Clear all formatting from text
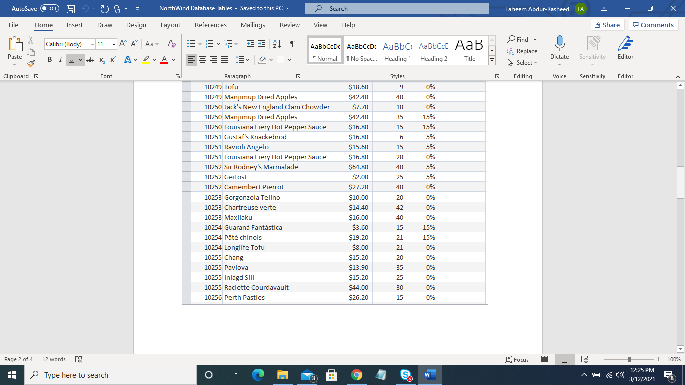685x385 pixels. point(172,45)
